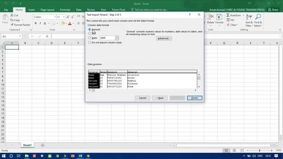Screen dimensions: 283x159
Task: Open Find & Select magnifier
Action: [258, 20]
